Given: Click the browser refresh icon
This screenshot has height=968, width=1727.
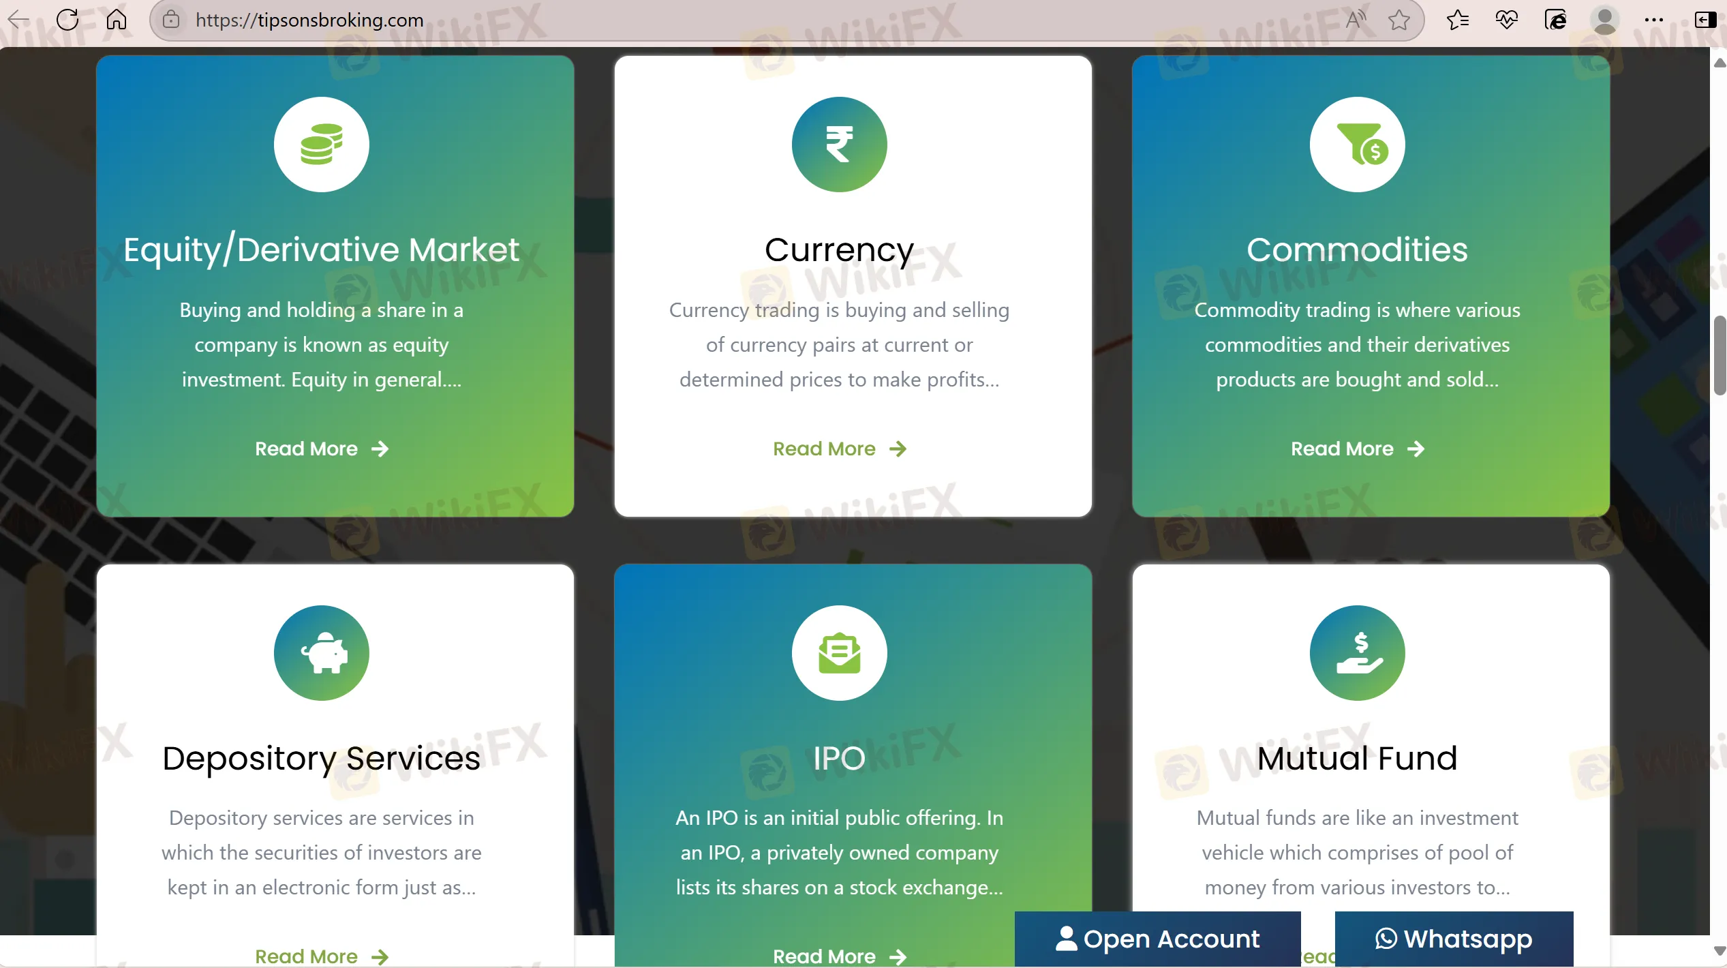Looking at the screenshot, I should [67, 20].
